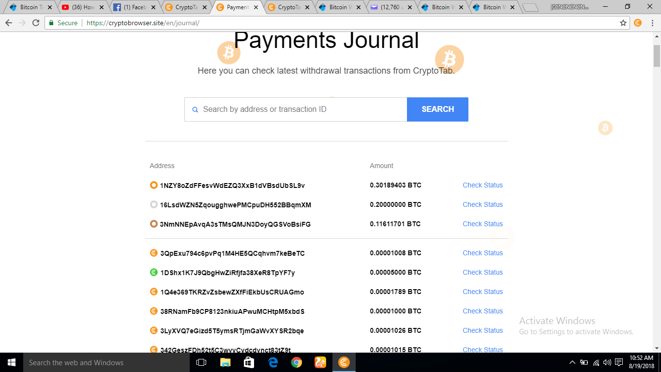Select the CryptoTab browser taskbar icon
Viewport: 661px width, 372px height.
click(344, 362)
